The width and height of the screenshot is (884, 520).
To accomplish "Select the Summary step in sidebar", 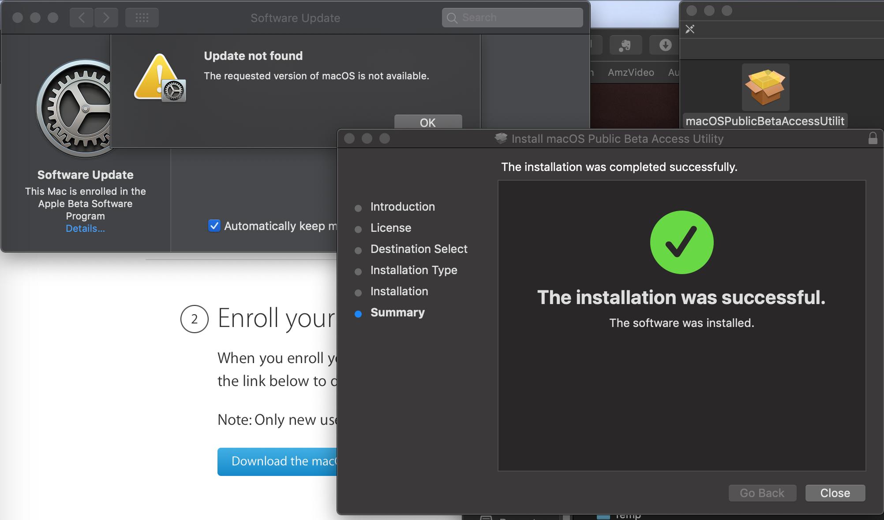I will (397, 312).
